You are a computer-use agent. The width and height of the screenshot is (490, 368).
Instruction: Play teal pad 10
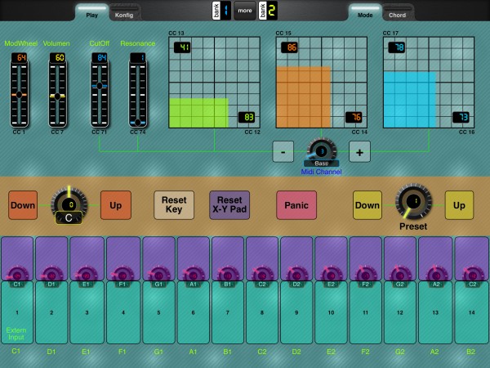pos(331,312)
